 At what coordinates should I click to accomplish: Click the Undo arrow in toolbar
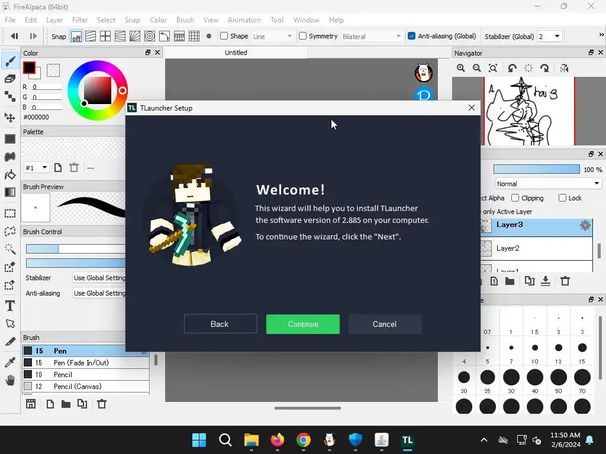tap(14, 36)
